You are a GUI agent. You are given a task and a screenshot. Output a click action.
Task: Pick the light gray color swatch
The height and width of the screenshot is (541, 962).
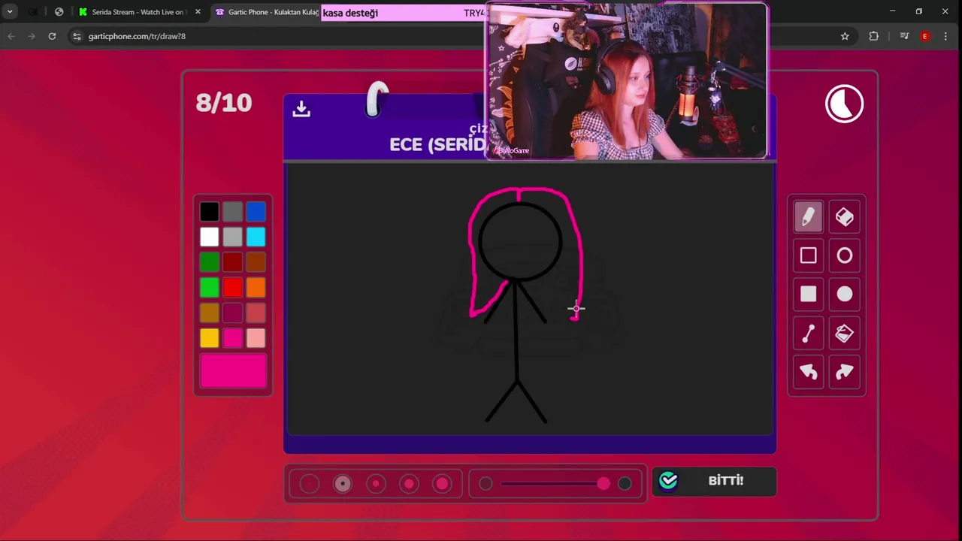click(233, 237)
